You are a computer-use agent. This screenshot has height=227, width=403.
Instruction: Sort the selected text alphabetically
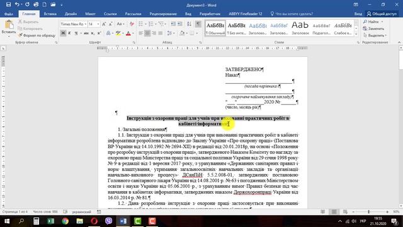[189, 24]
